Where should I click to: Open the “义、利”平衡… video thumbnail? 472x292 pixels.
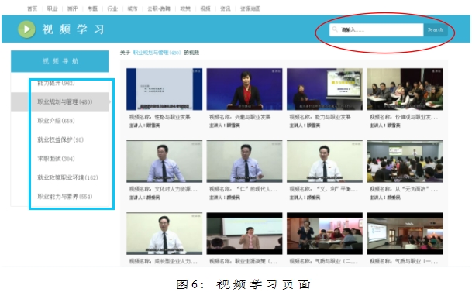[325, 161]
